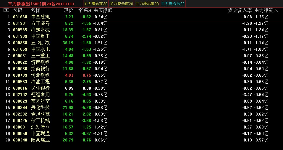The image size is (283, 150).
Task: Select stock 河北钢铁 in the list
Action: point(41,75)
